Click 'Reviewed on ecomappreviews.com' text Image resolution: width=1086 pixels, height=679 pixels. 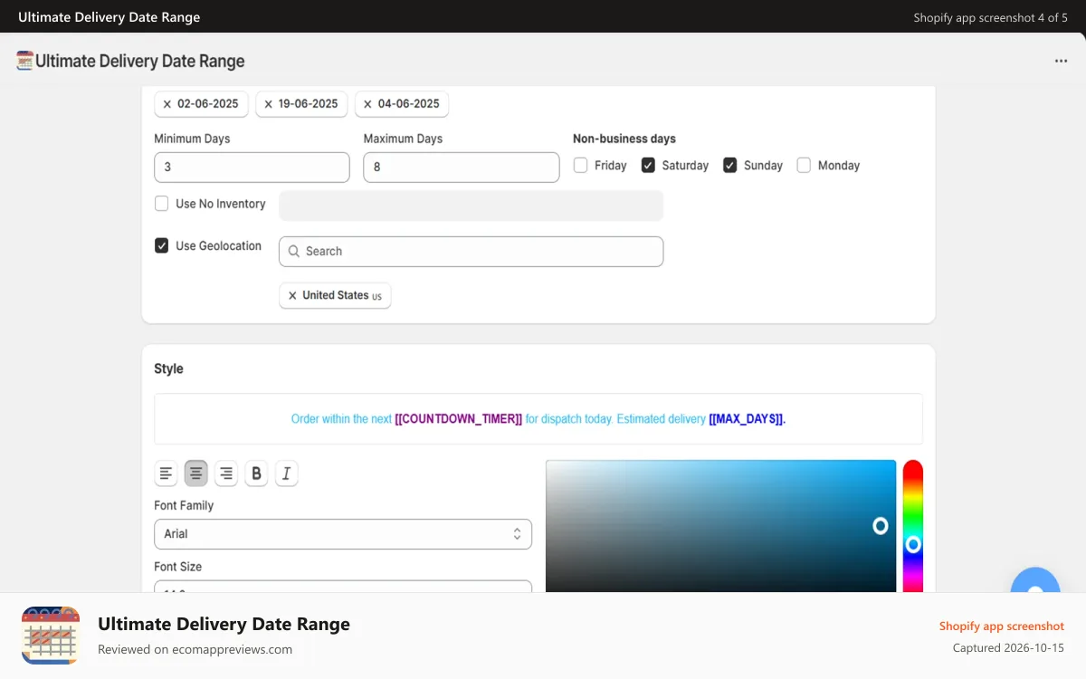click(x=195, y=649)
